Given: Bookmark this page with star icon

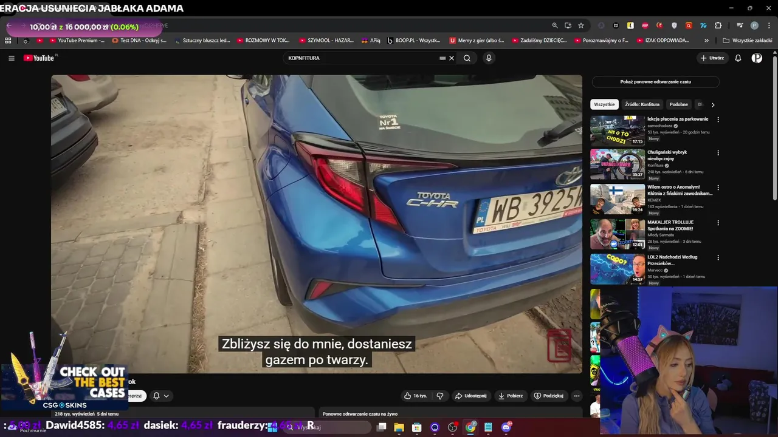Looking at the screenshot, I should [x=581, y=25].
